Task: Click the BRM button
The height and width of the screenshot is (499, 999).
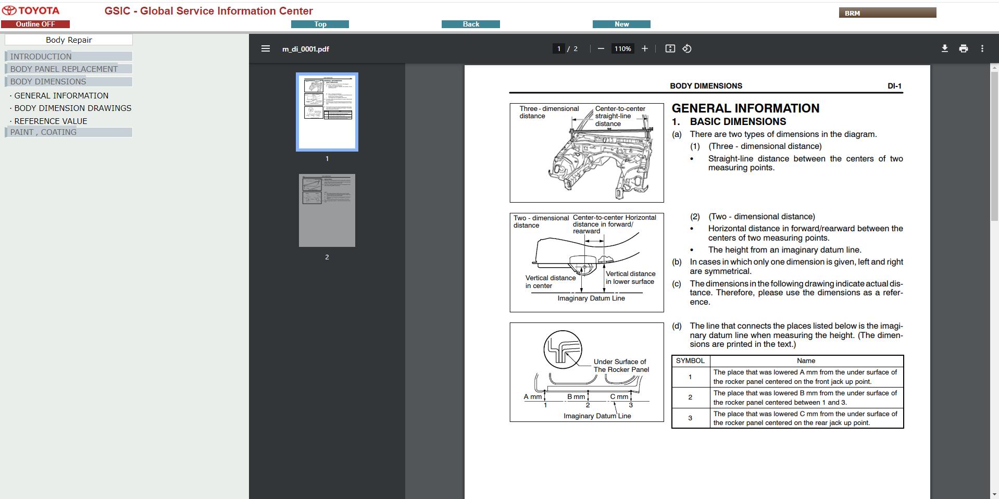Action: click(888, 13)
